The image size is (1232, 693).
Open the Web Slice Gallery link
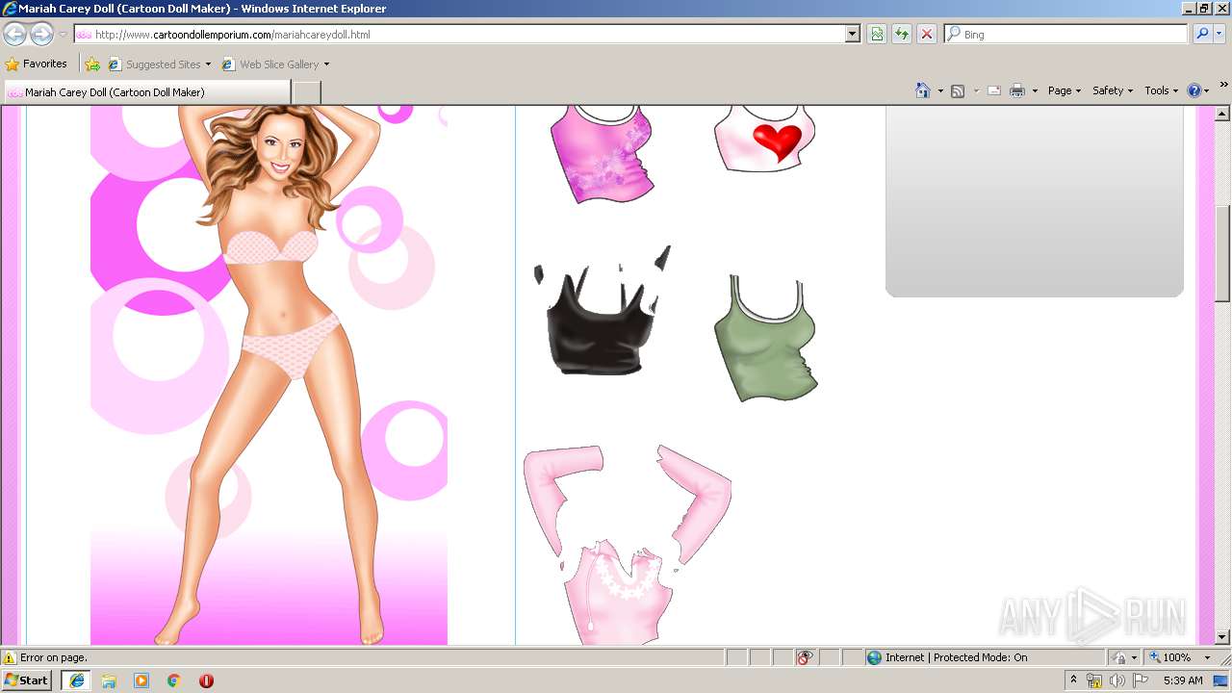pyautogui.click(x=275, y=64)
